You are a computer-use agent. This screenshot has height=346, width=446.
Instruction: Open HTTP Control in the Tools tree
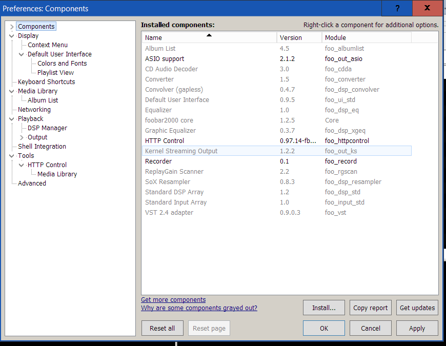pos(47,165)
